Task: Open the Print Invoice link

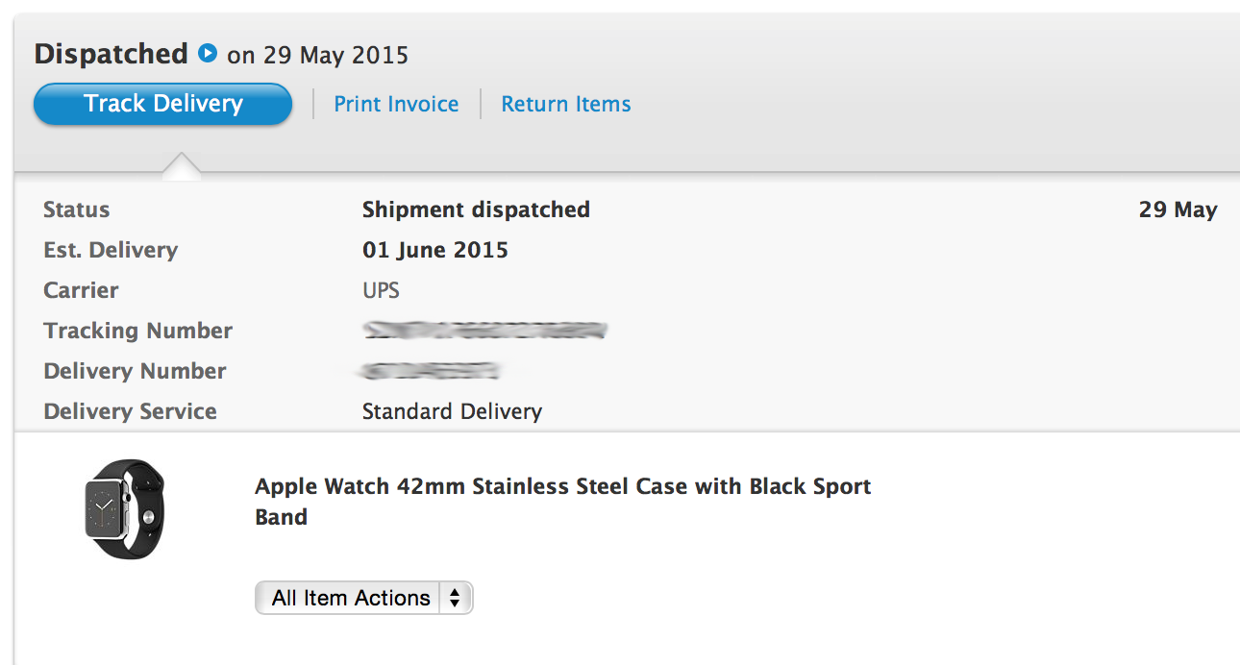Action: coord(396,104)
